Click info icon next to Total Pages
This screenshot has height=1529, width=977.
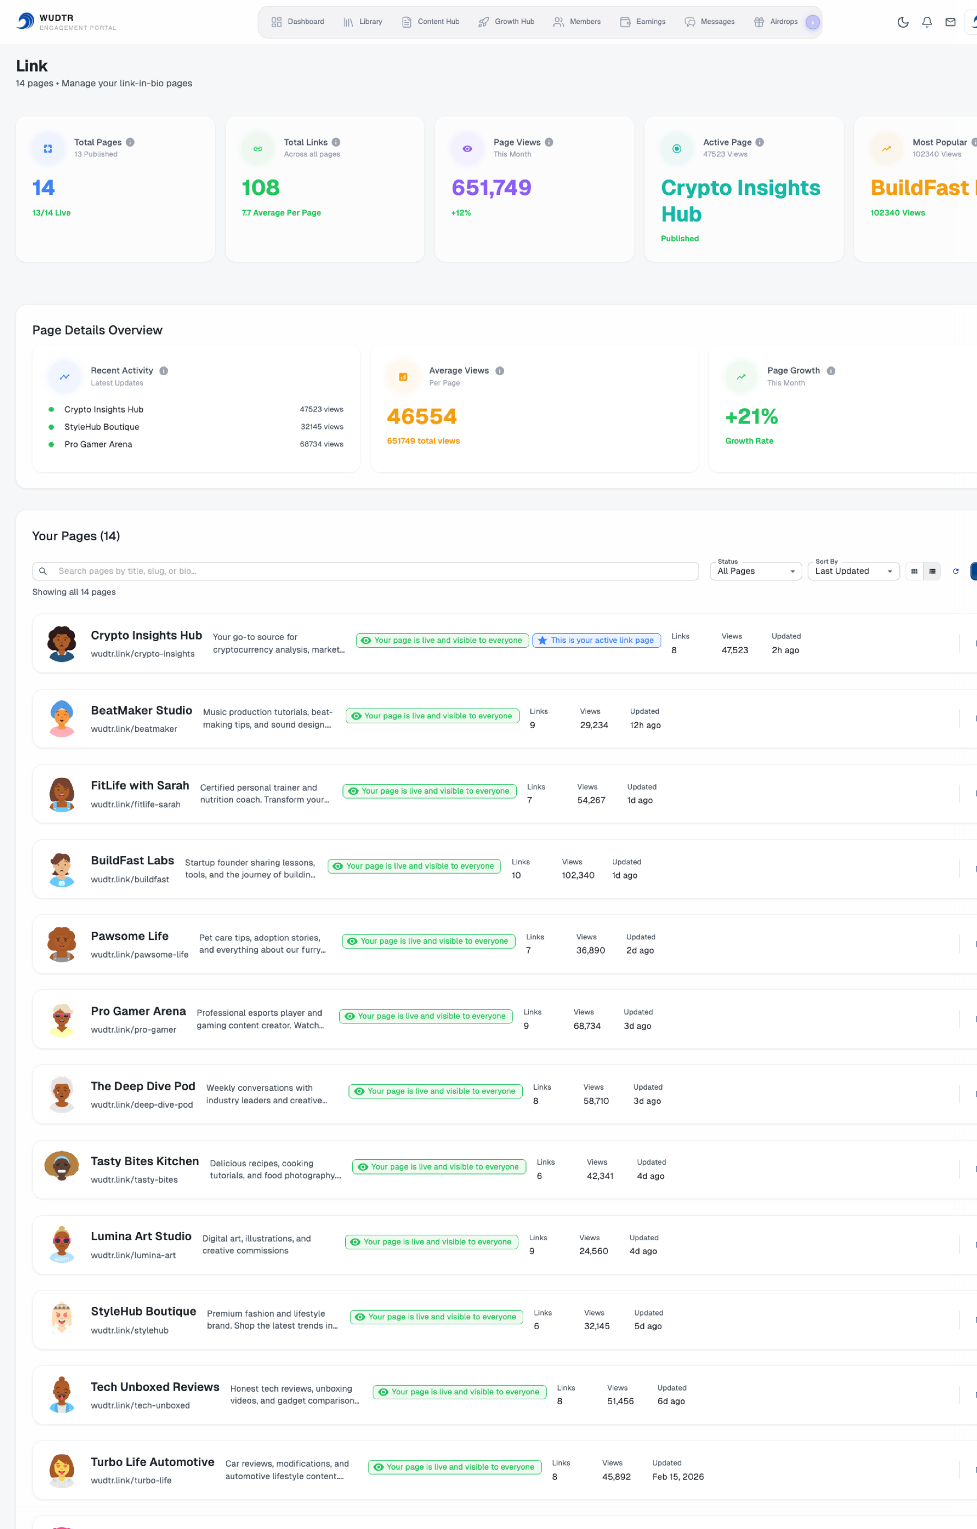(130, 142)
